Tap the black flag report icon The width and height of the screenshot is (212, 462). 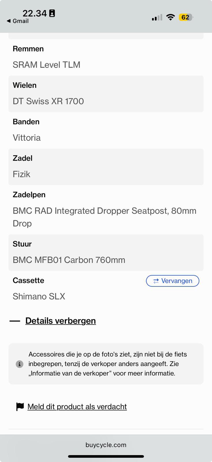(x=20, y=407)
